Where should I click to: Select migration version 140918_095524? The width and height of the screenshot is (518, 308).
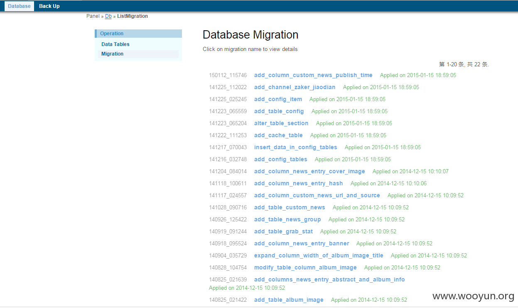[x=228, y=243]
